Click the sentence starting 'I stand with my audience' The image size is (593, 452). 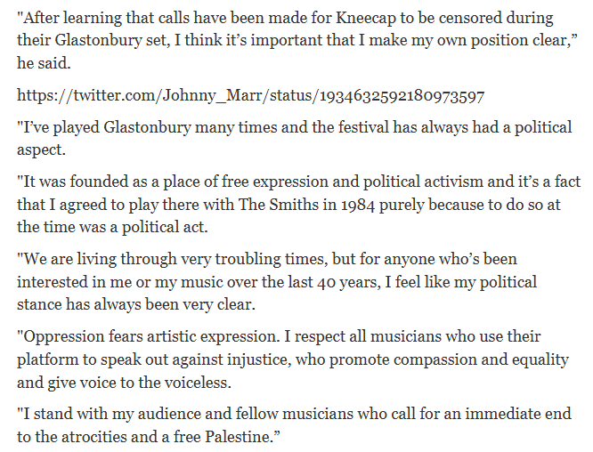(294, 425)
